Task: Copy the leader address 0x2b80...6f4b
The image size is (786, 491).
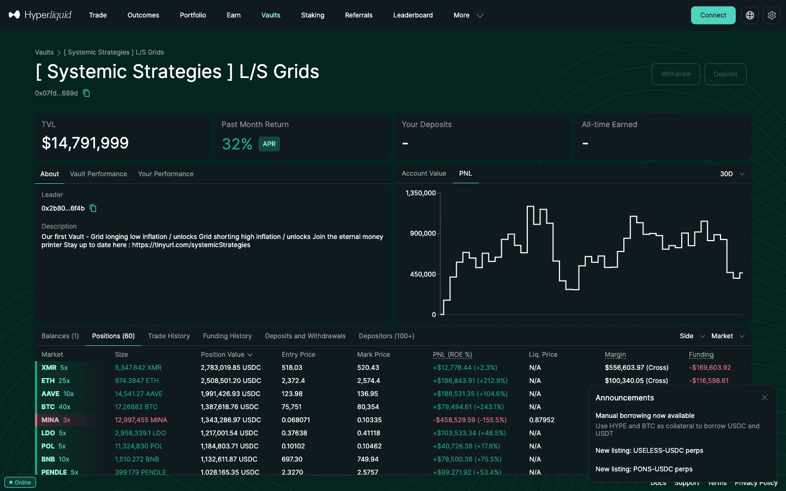Action: pyautogui.click(x=93, y=208)
